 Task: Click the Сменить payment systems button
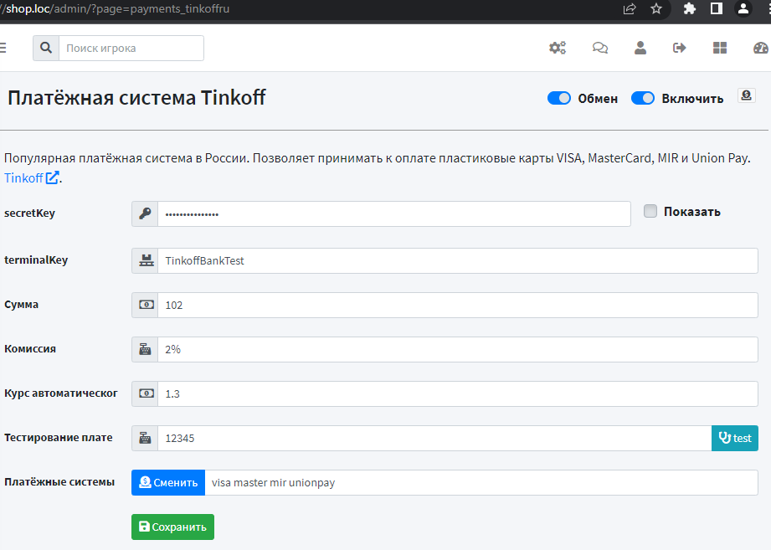(168, 482)
